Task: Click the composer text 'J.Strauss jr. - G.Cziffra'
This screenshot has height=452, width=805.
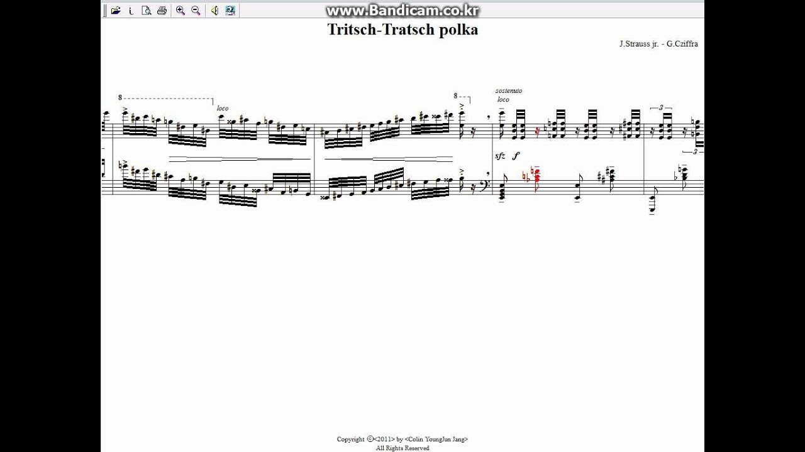Action: click(x=658, y=44)
